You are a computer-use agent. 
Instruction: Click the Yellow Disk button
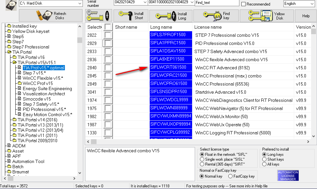[267, 16]
